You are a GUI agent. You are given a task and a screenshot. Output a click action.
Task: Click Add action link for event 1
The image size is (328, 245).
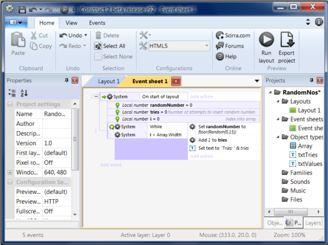coord(202,97)
